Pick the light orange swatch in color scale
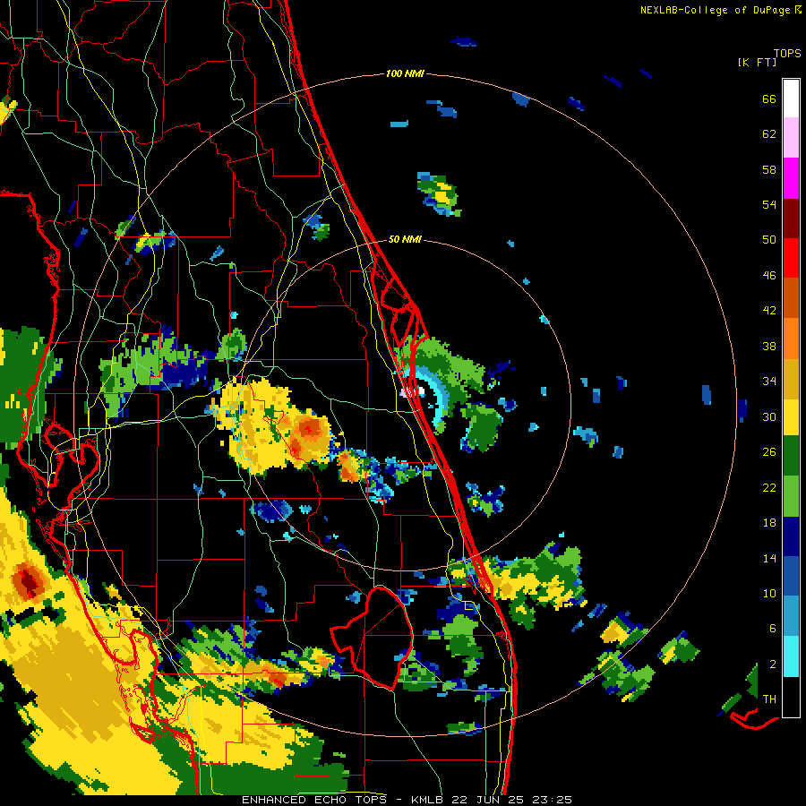Image resolution: width=806 pixels, height=806 pixels. pos(791,339)
